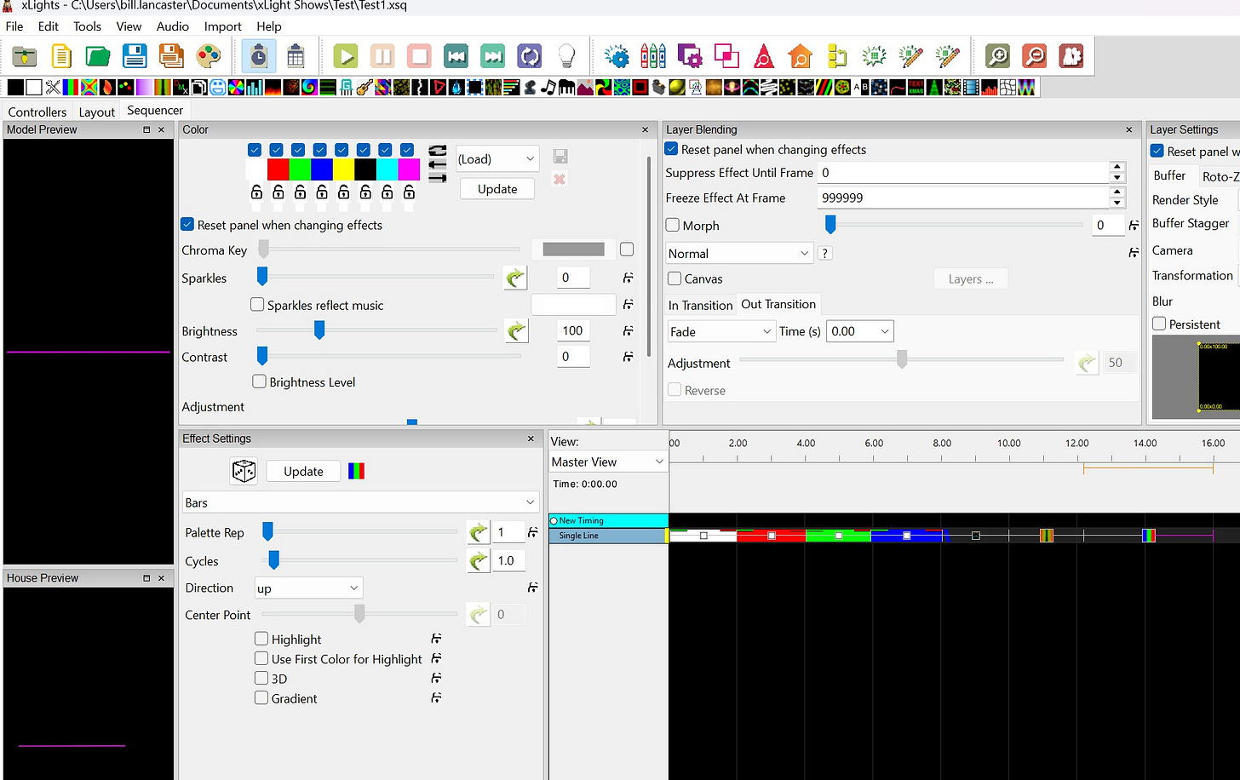Click the magnifier plus zoom in icon
The width and height of the screenshot is (1240, 780).
997,57
